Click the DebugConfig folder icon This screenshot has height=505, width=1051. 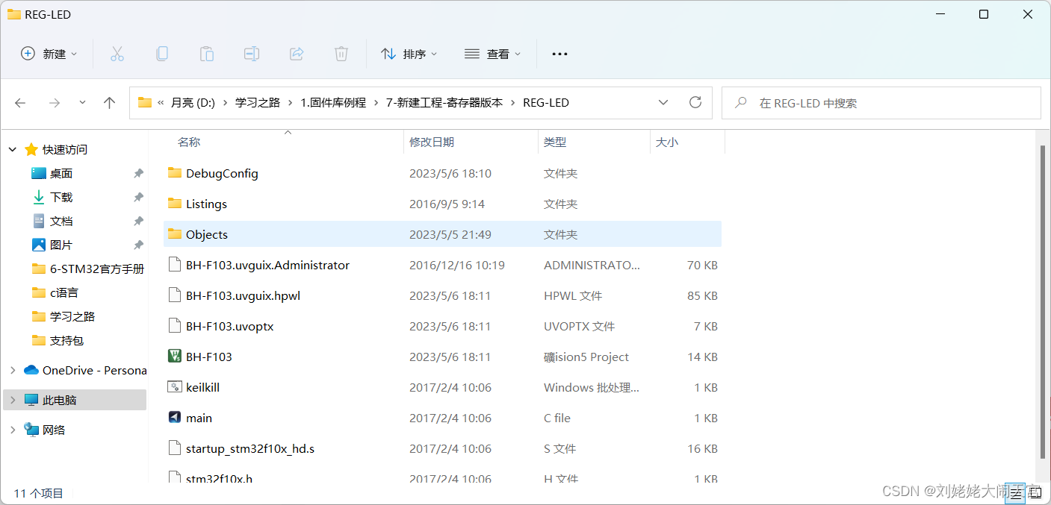coord(175,173)
